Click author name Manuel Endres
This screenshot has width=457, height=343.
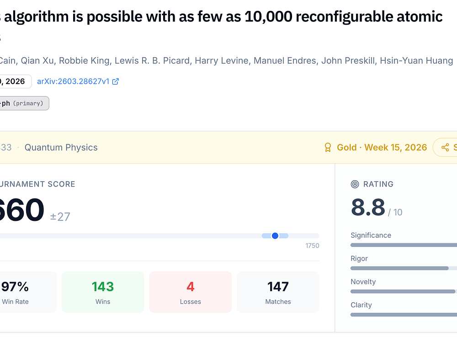pos(285,61)
